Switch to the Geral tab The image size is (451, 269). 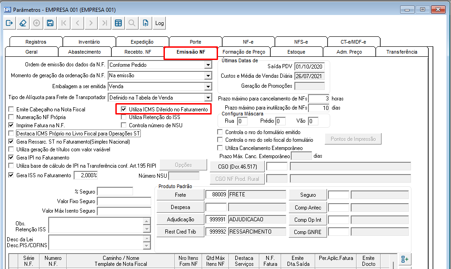pos(32,52)
